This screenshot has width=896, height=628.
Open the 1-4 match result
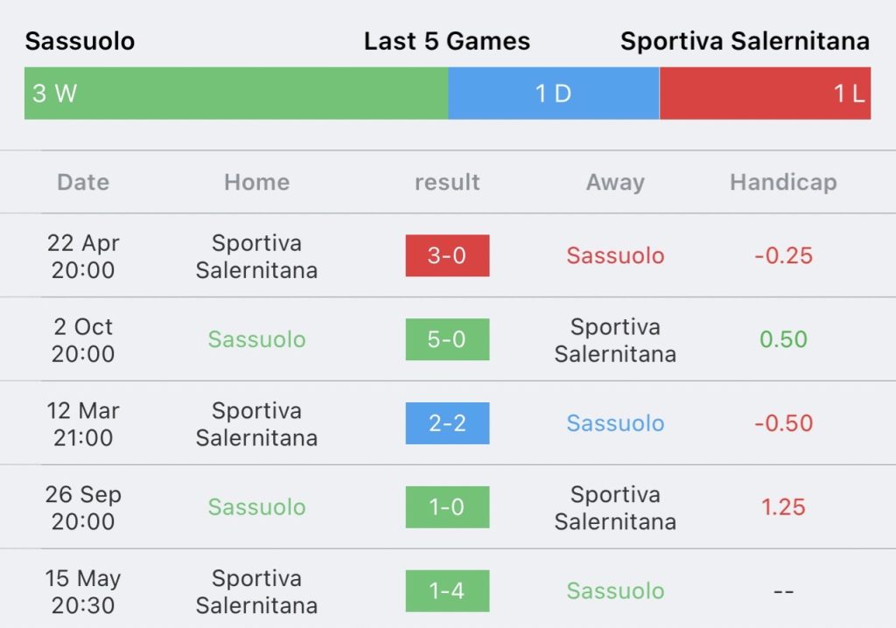point(447,591)
